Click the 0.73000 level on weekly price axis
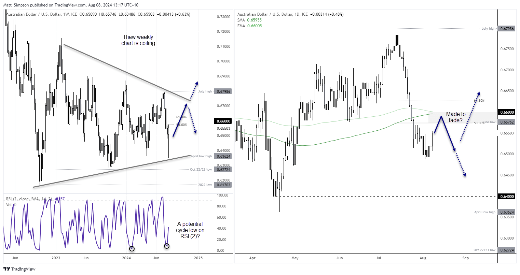Image resolution: width=520 pixels, height=275 pixels. coord(223,17)
